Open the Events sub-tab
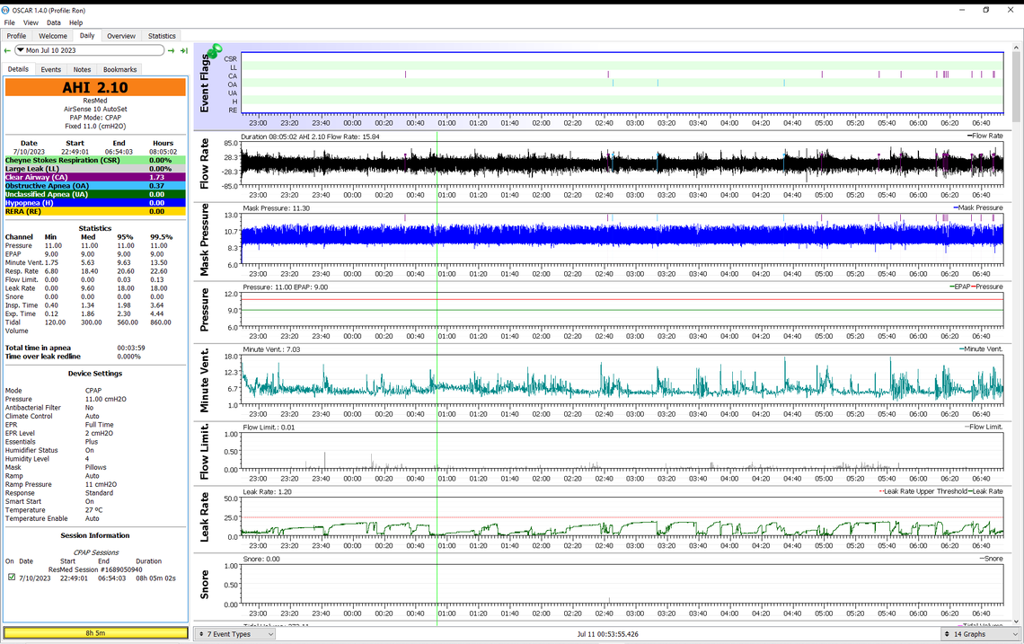The height and width of the screenshot is (644, 1024). (x=51, y=69)
